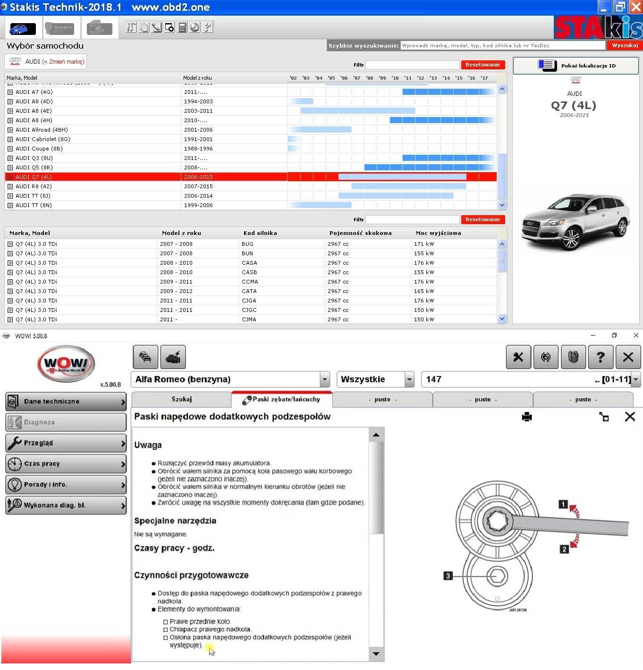643x670 pixels.
Task: Select the last puste tab
Action: pyautogui.click(x=583, y=399)
